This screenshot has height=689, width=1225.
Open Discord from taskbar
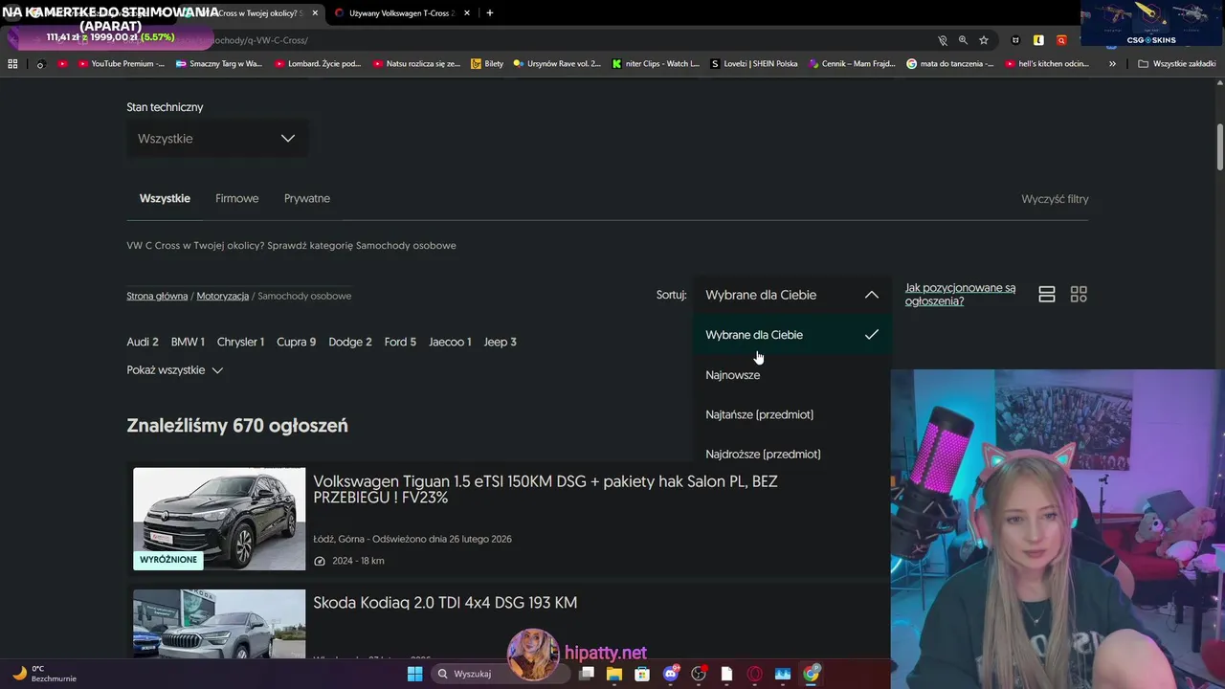(671, 674)
